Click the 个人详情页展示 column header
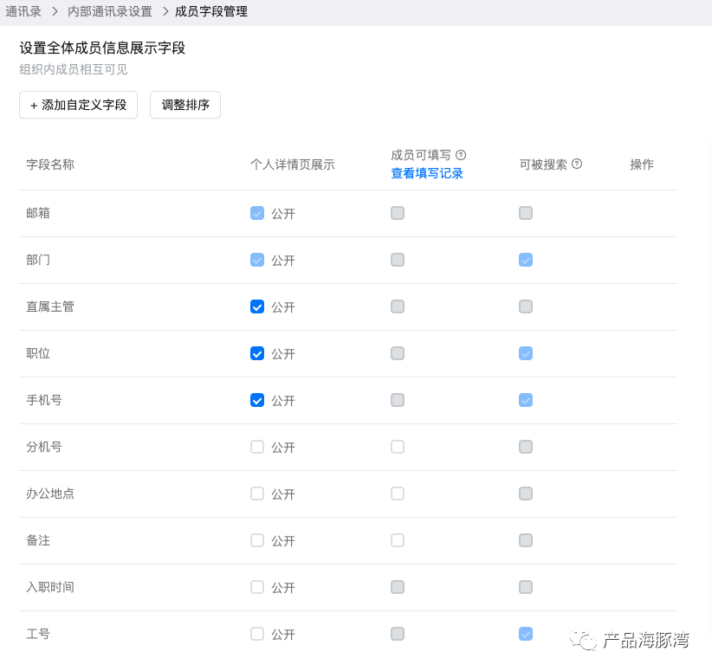Screen dimensions: 712x671 [293, 165]
